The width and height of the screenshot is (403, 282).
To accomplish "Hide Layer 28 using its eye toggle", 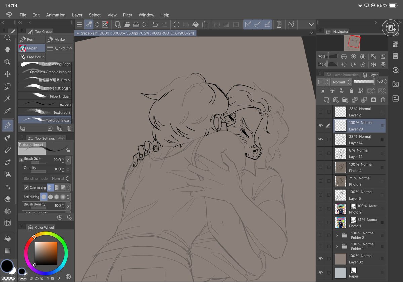I will (320, 125).
